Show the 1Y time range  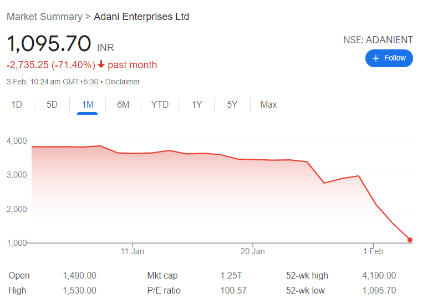(197, 104)
